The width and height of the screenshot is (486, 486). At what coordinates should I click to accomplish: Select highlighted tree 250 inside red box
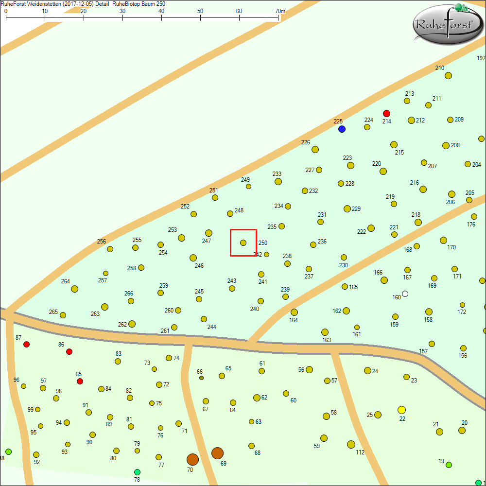point(243,243)
